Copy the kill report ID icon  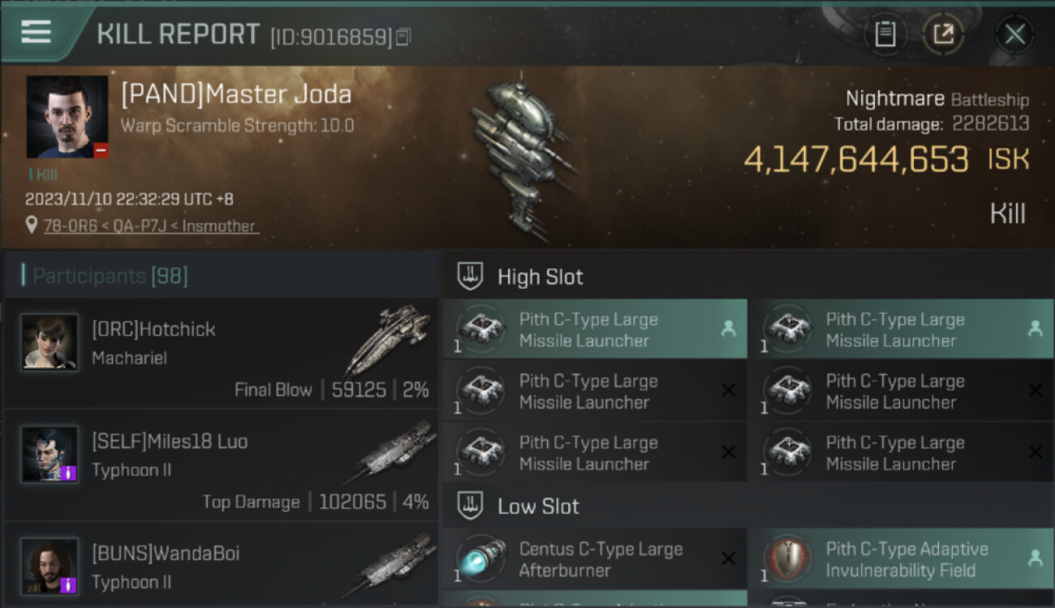[x=403, y=36]
